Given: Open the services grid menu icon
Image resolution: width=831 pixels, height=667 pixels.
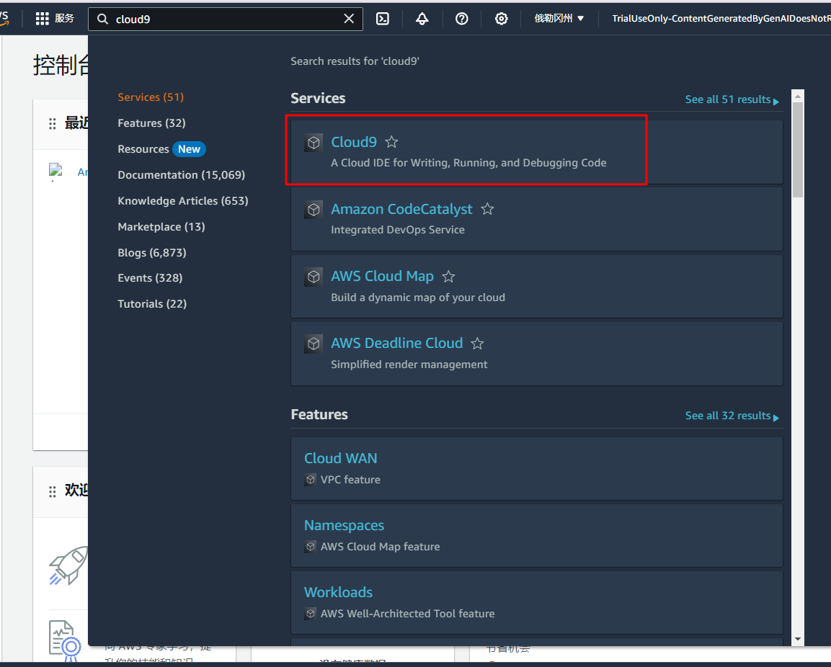Looking at the screenshot, I should 42,19.
